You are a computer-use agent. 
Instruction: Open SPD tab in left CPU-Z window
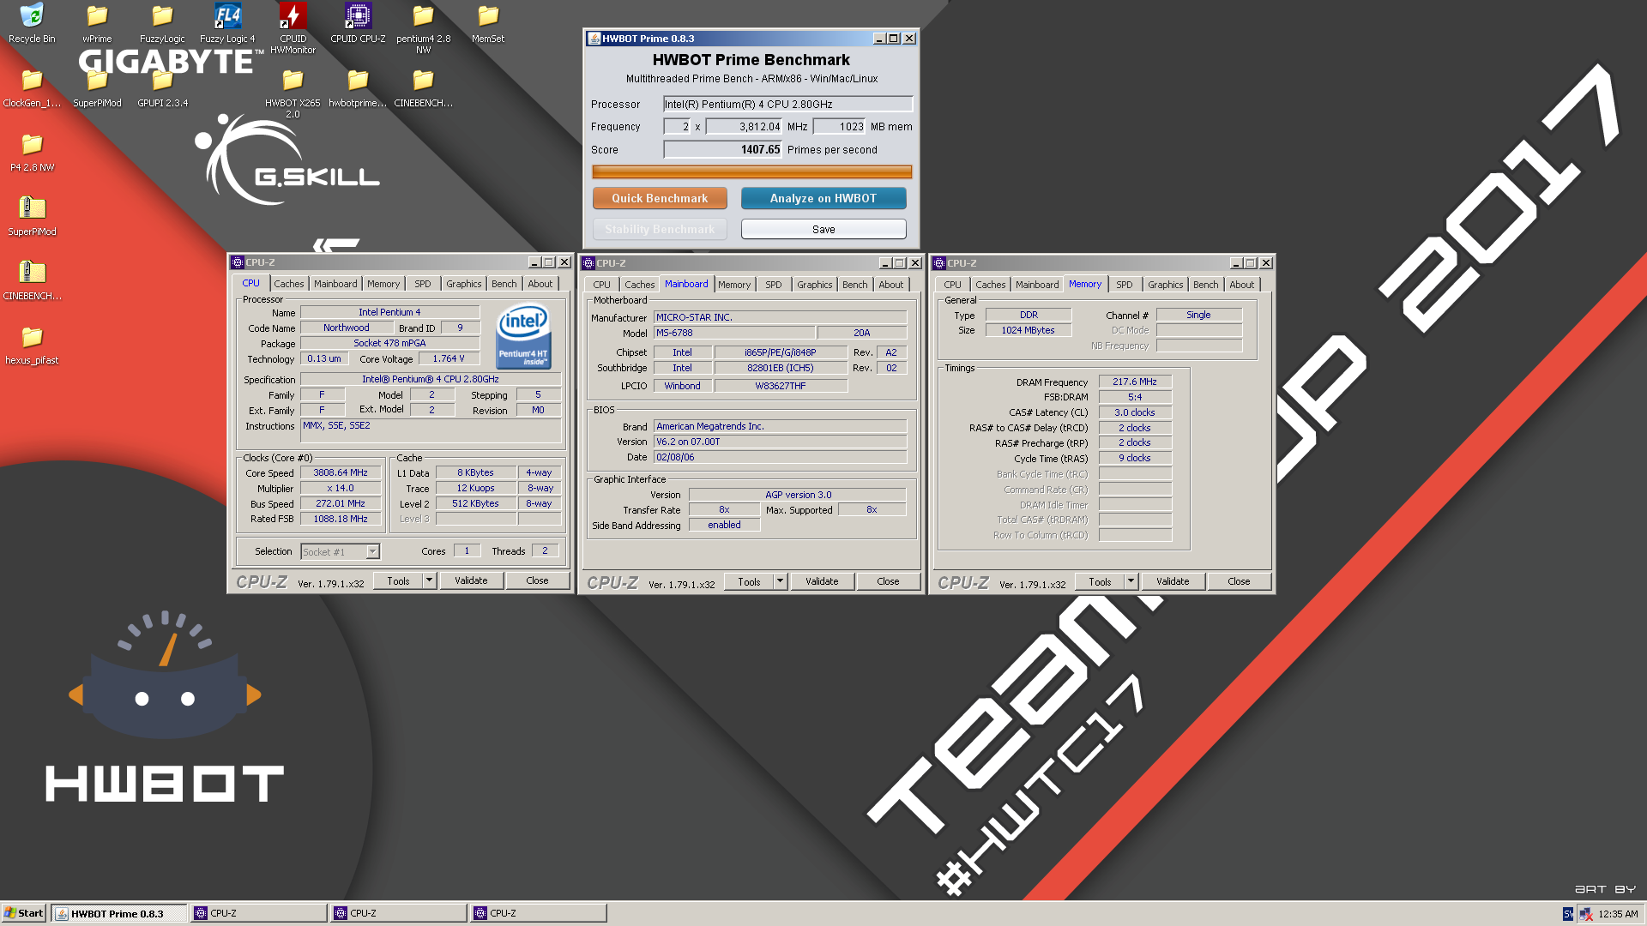(423, 284)
